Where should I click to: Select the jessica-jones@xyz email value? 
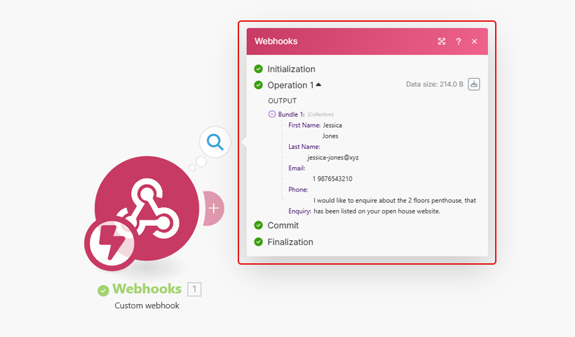pos(332,158)
